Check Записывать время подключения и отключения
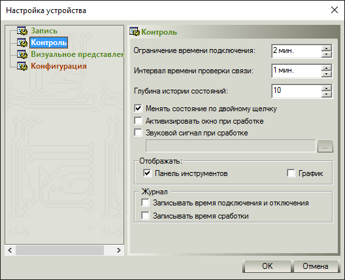 tap(146, 203)
